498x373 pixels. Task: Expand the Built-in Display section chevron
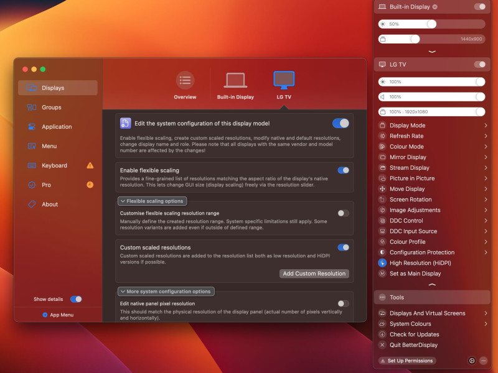click(432, 52)
